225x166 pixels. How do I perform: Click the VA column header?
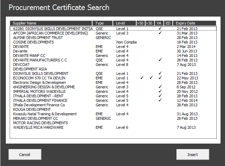tap(159, 23)
